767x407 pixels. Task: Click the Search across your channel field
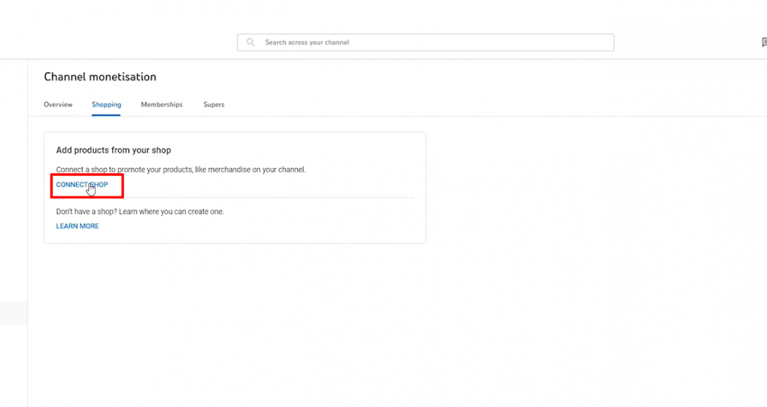tap(425, 42)
